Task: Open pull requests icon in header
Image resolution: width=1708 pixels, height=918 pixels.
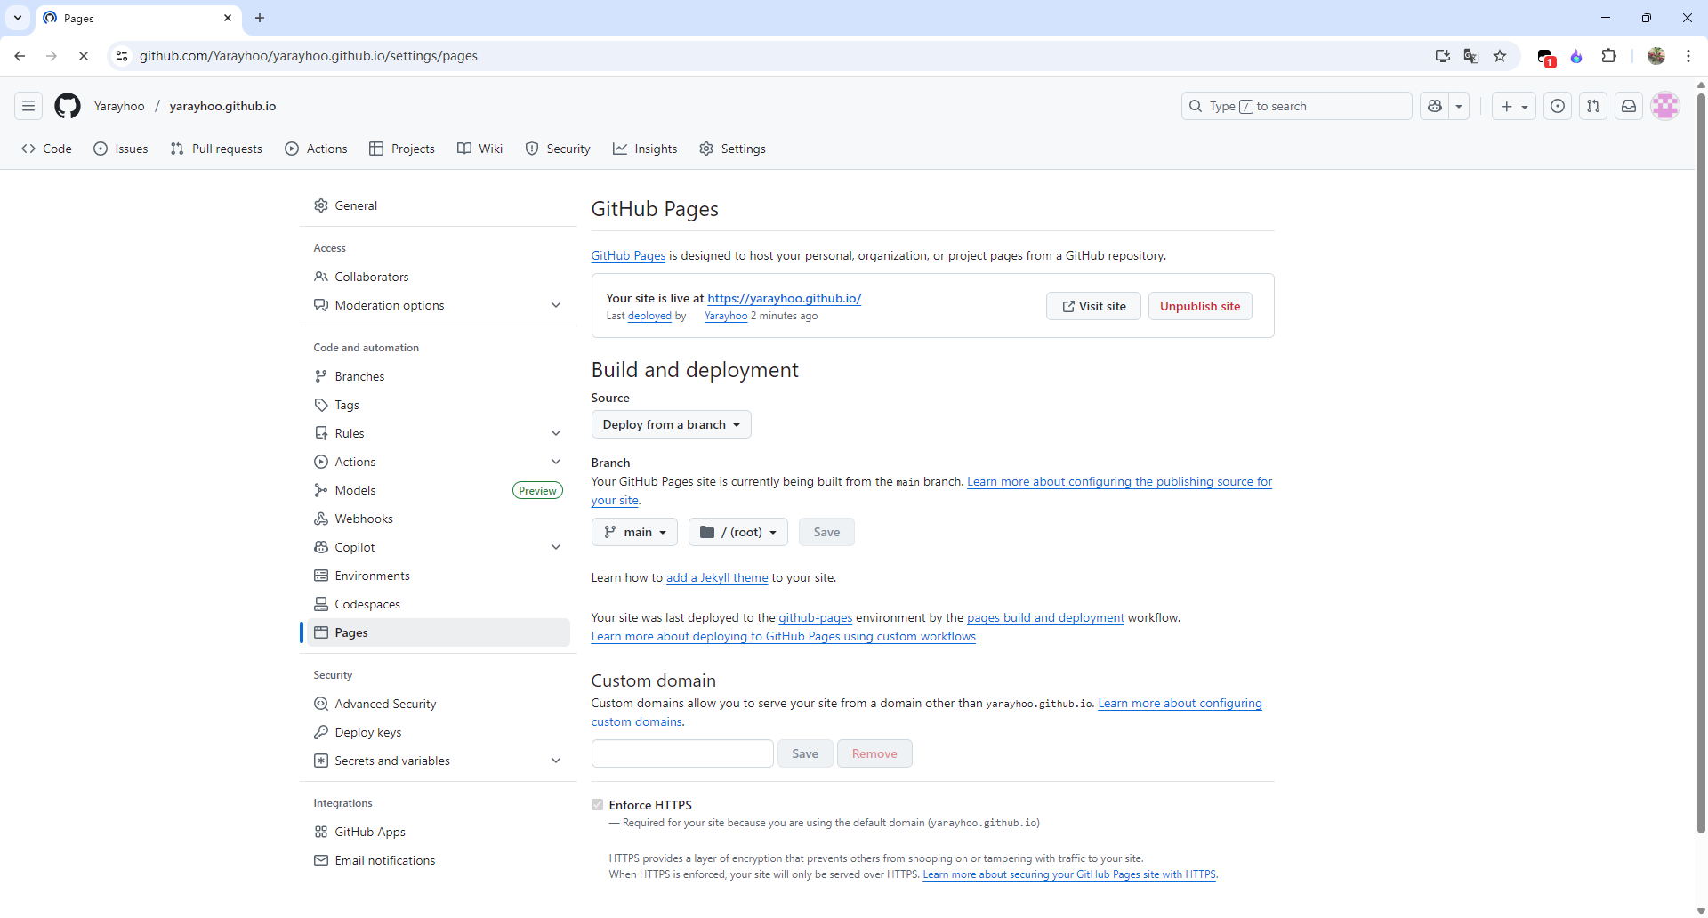Action: (x=1593, y=106)
